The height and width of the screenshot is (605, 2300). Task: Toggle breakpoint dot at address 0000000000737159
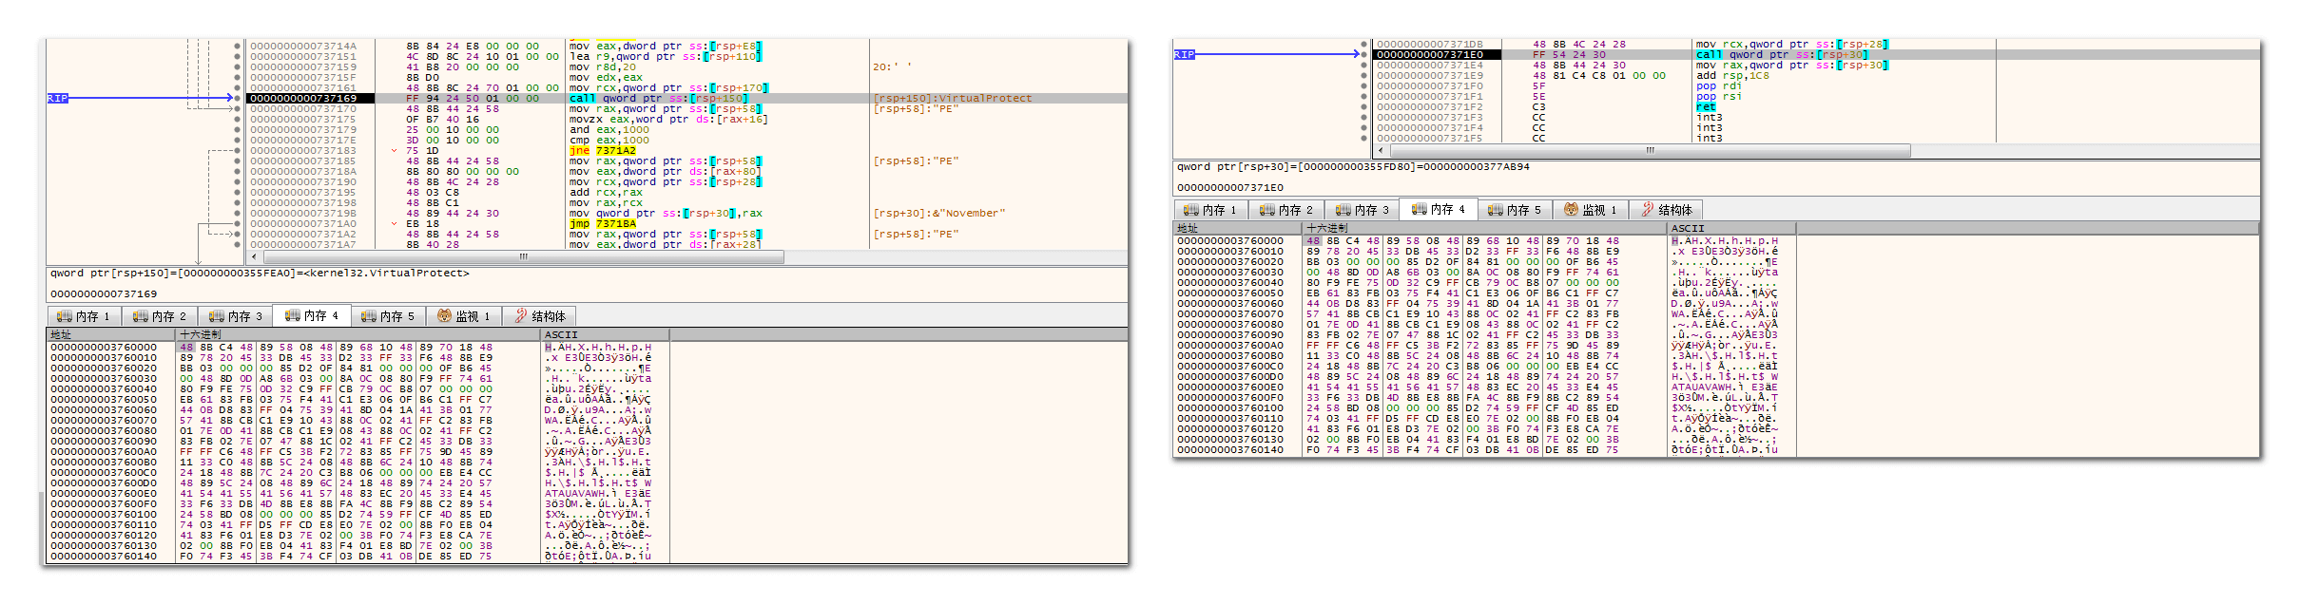click(x=238, y=66)
